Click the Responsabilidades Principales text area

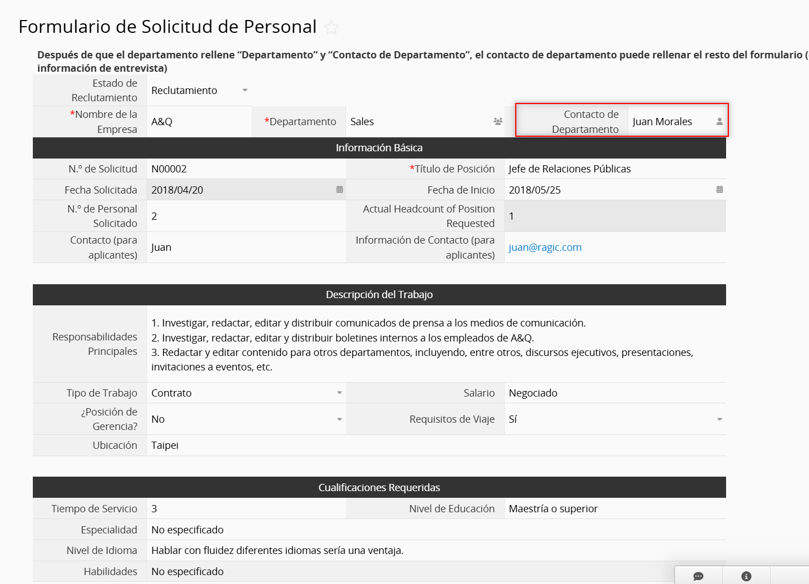[x=435, y=344]
